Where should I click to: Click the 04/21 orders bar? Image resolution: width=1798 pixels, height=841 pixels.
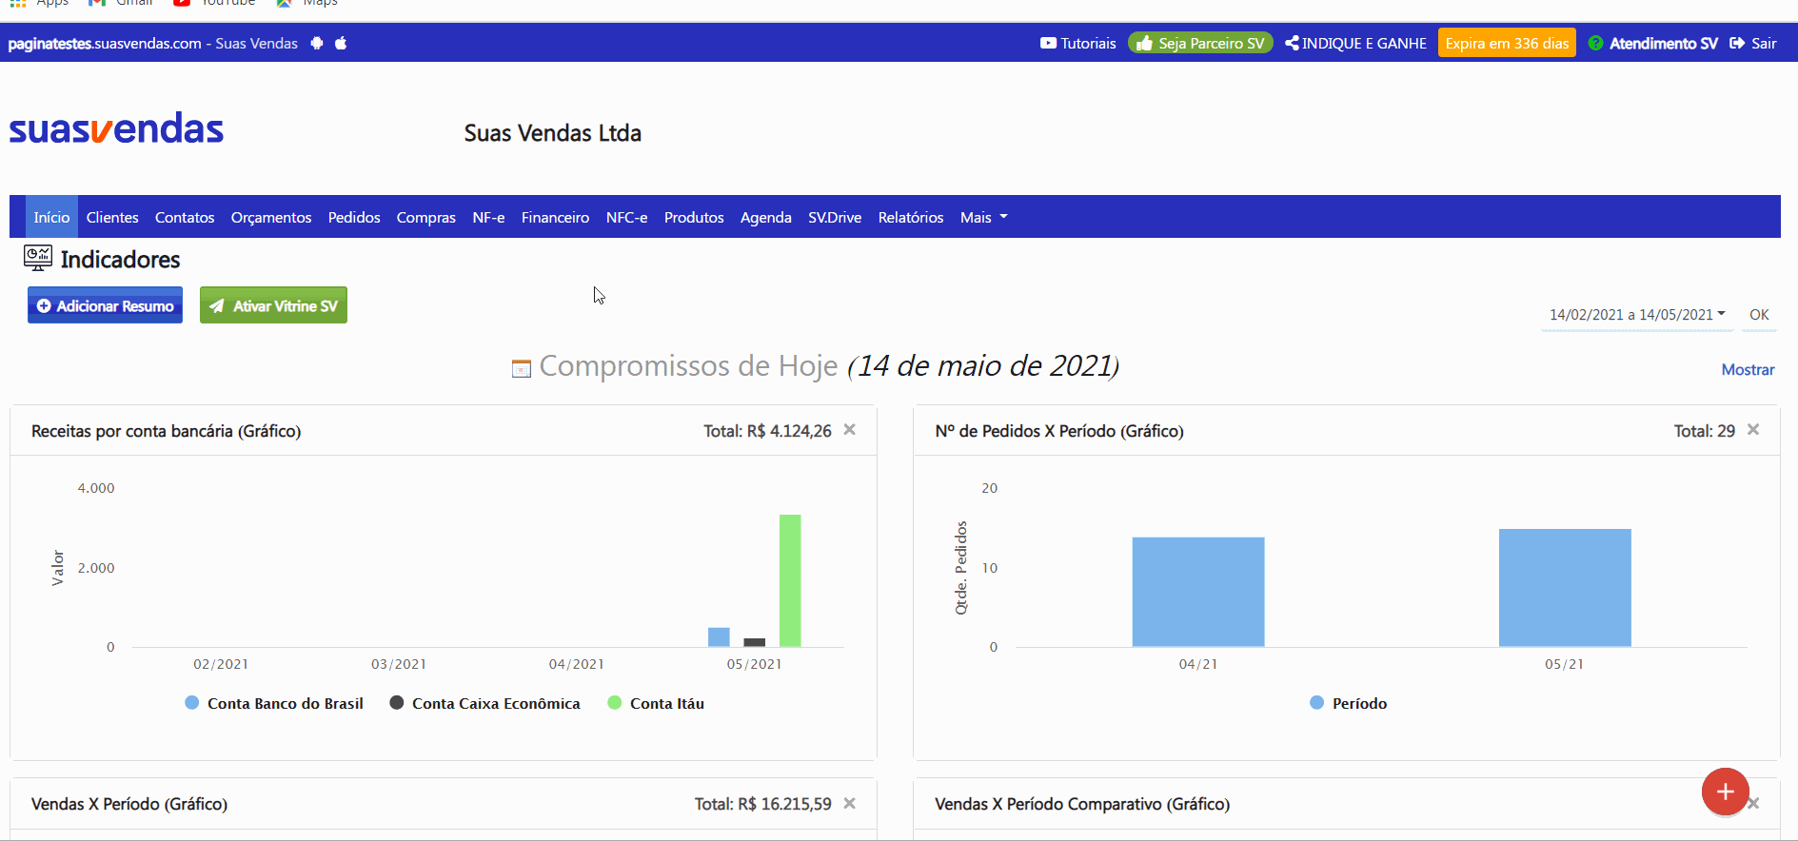[x=1198, y=592]
